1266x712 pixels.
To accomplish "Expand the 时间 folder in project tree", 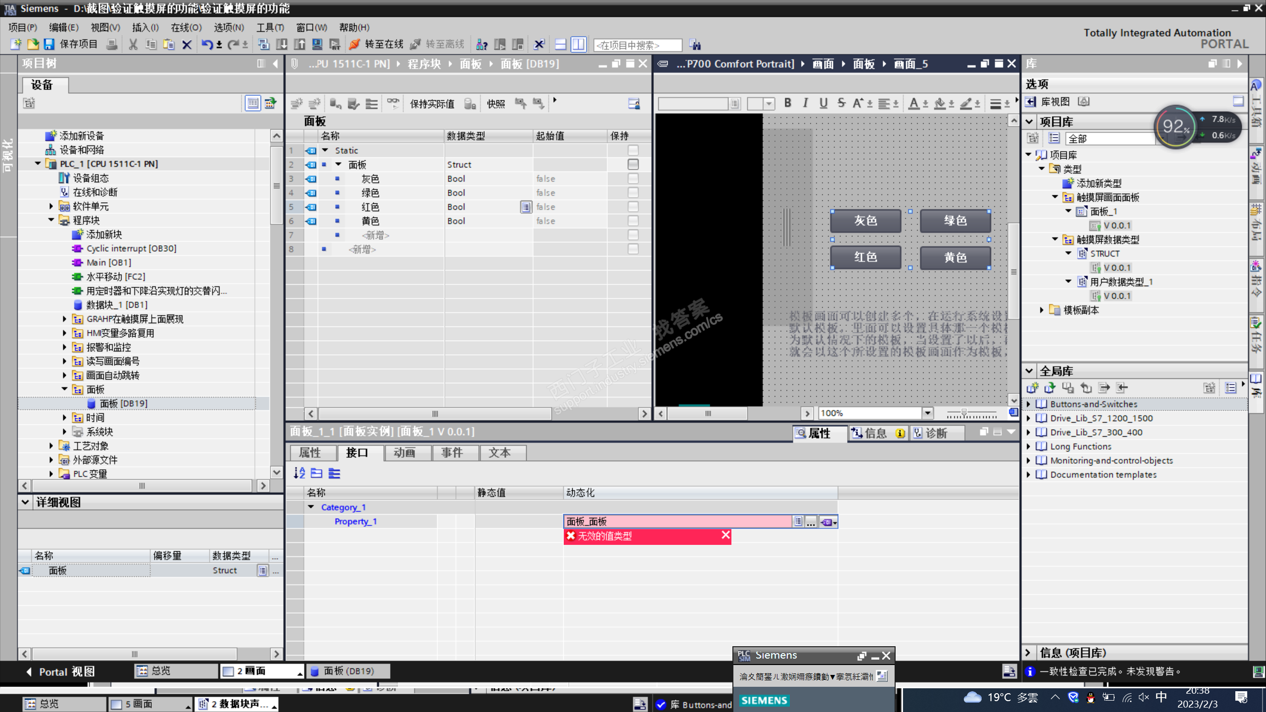I will (64, 418).
